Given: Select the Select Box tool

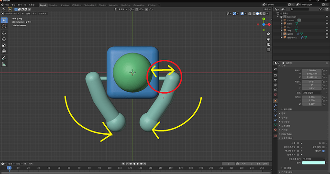Looking at the screenshot, I should 4,20.
